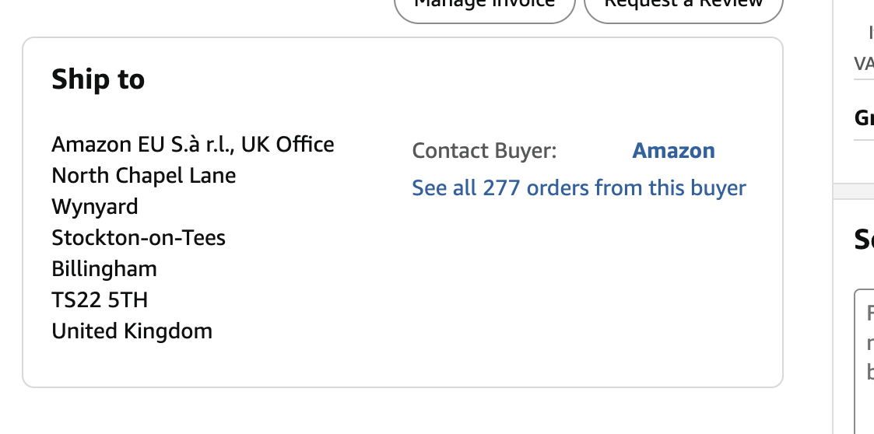Click the Contact Buyer label
Image resolution: width=874 pixels, height=434 pixels.
(484, 151)
